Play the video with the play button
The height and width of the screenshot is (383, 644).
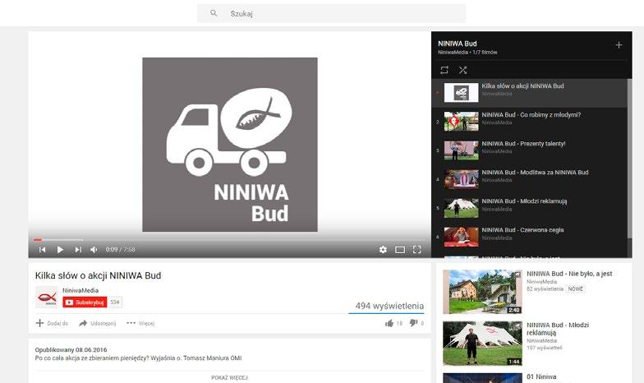pyautogui.click(x=60, y=250)
